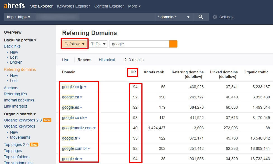The width and height of the screenshot is (273, 164).
Task: Switch to the Live tab
Action: 66,60
